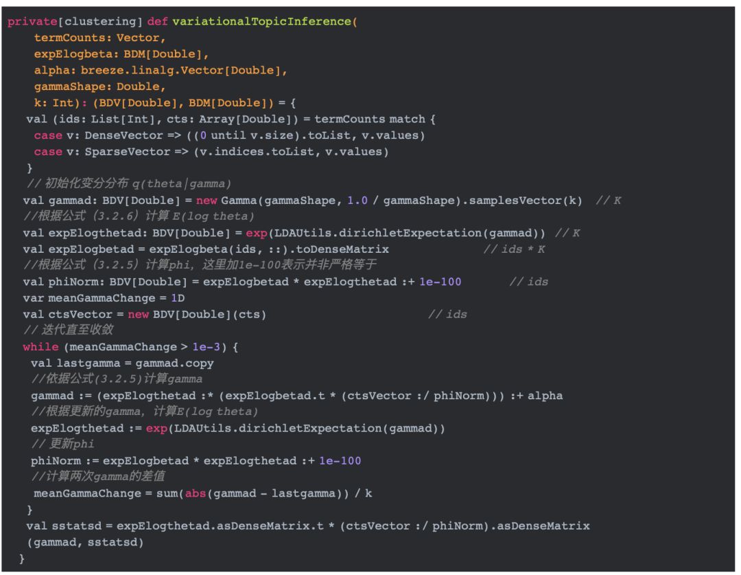Click 'val ctsVector = new BDV[Double](cts)' line
This screenshot has height=575, width=741.
[x=145, y=315]
